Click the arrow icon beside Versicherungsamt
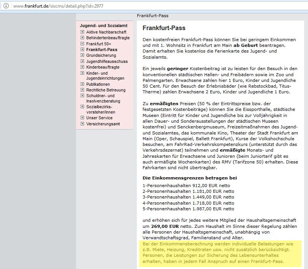 pos(82,123)
